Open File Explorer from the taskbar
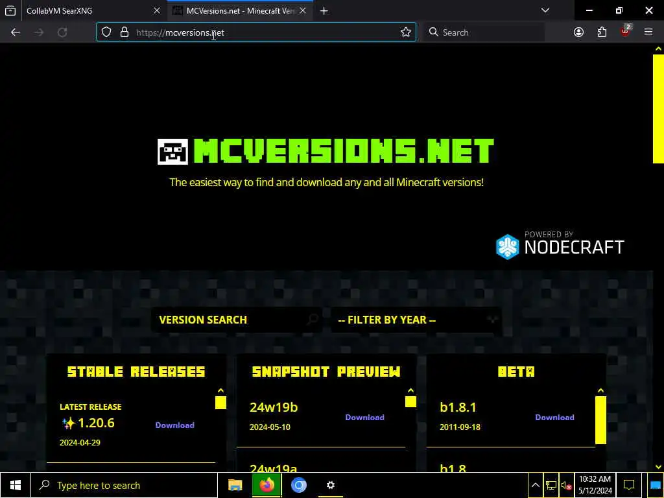 coord(235,485)
